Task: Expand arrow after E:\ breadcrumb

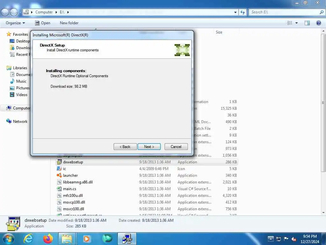Action: (x=68, y=12)
